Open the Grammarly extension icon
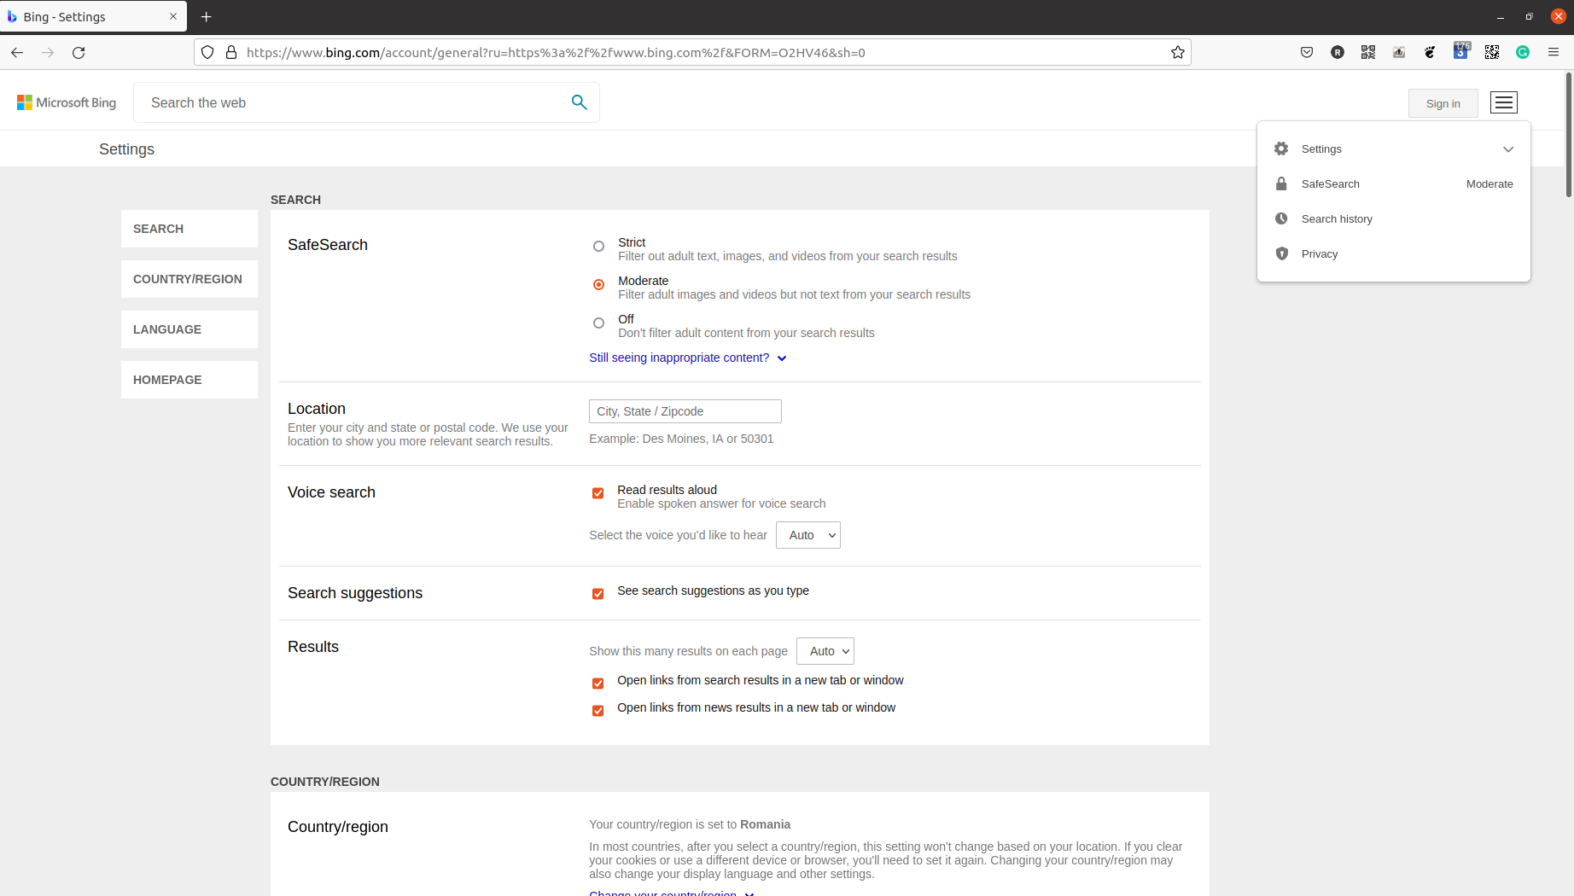 [1523, 52]
